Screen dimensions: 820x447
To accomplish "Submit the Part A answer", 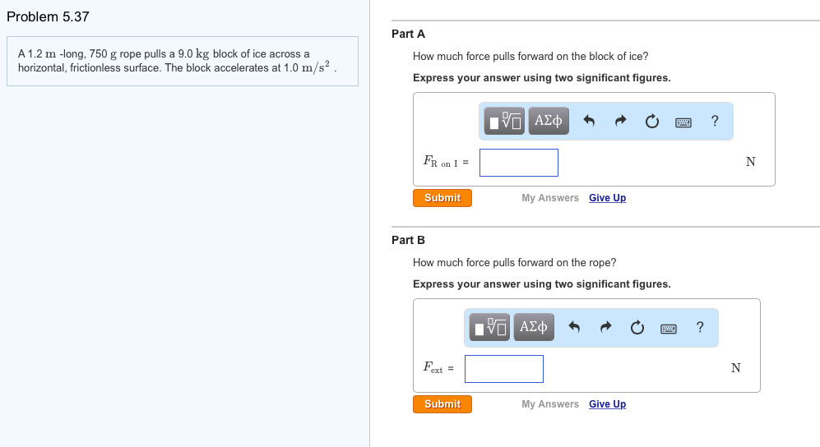I will tap(442, 198).
